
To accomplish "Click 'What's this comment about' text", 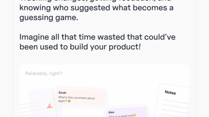I will 76,98.
